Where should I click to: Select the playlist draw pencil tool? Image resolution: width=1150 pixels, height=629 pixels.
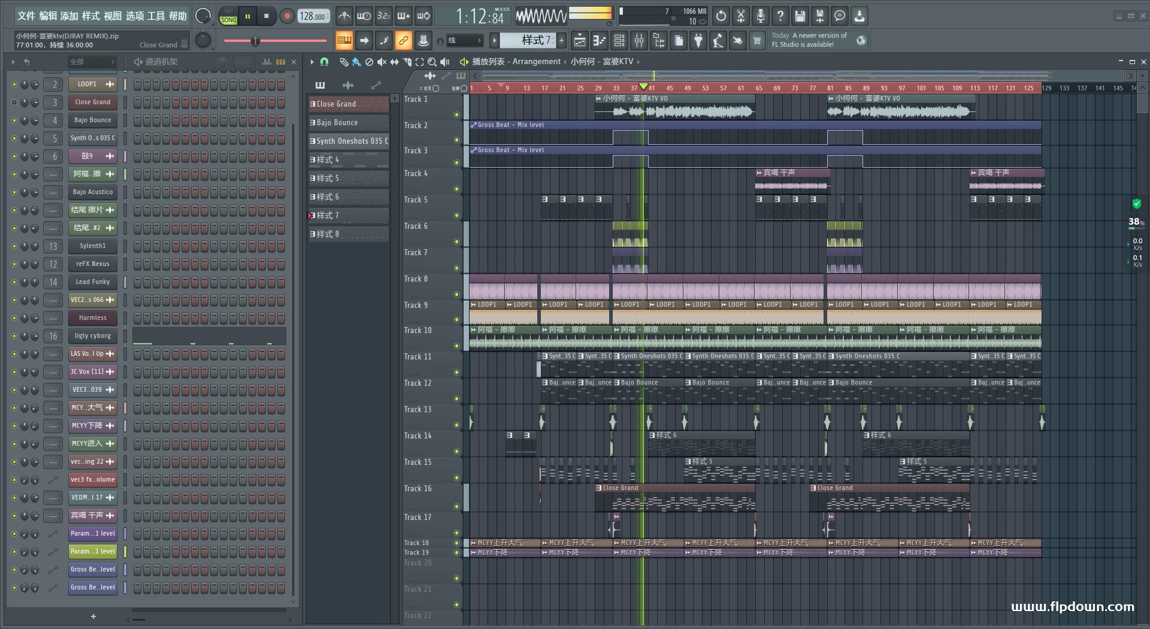click(344, 62)
